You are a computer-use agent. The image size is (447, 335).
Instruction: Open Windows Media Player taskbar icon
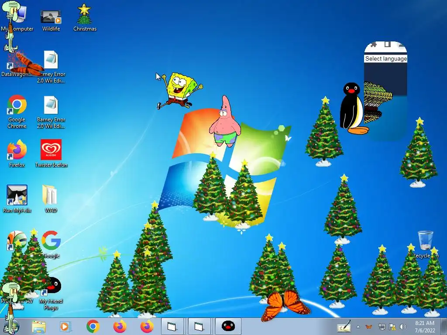click(x=65, y=326)
